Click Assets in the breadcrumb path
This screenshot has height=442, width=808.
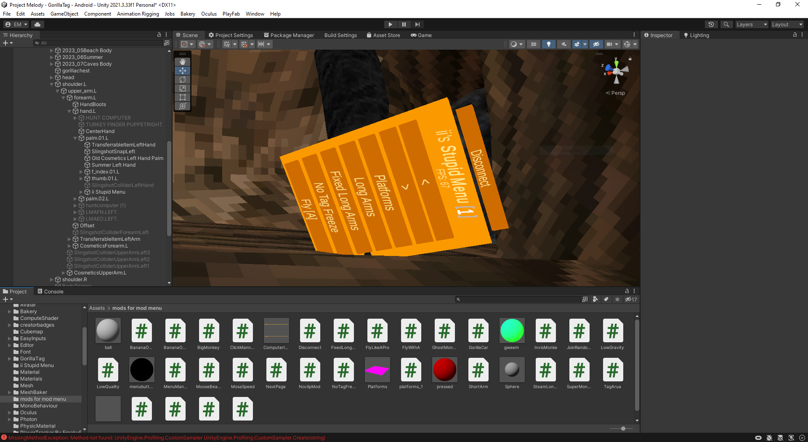click(97, 308)
